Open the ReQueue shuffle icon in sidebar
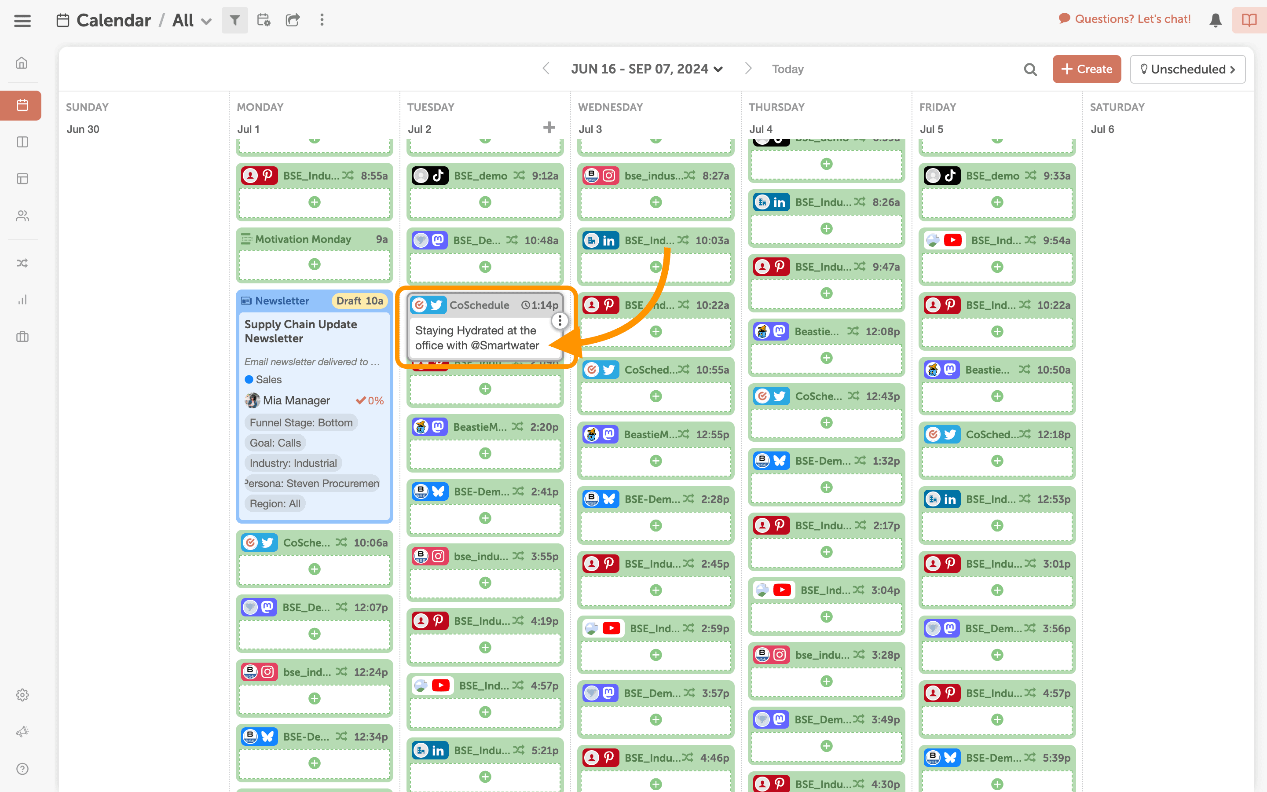This screenshot has width=1267, height=792. [x=22, y=263]
